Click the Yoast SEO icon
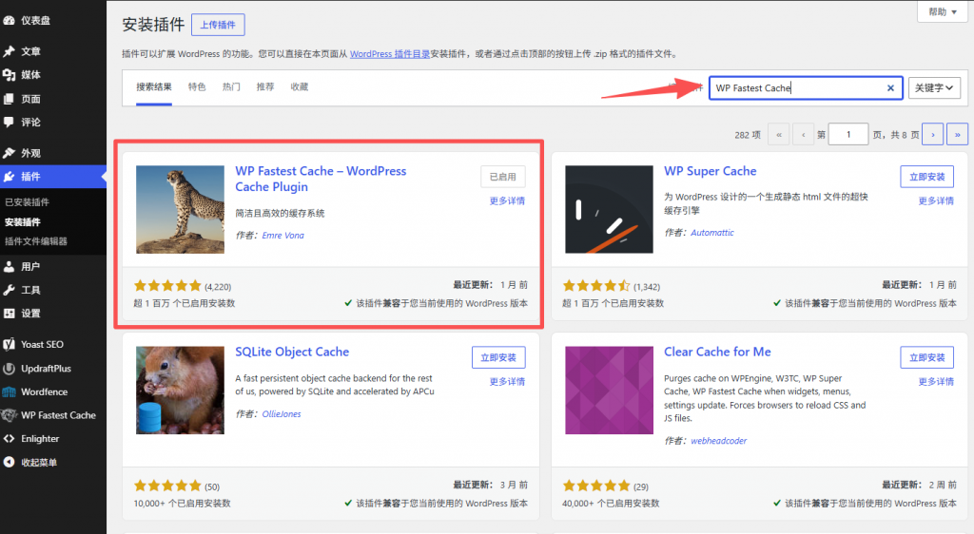This screenshot has width=974, height=534. tap(9, 344)
